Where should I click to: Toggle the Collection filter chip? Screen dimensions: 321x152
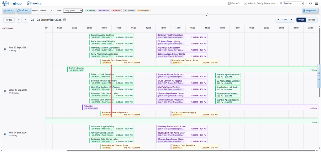click(104, 10)
